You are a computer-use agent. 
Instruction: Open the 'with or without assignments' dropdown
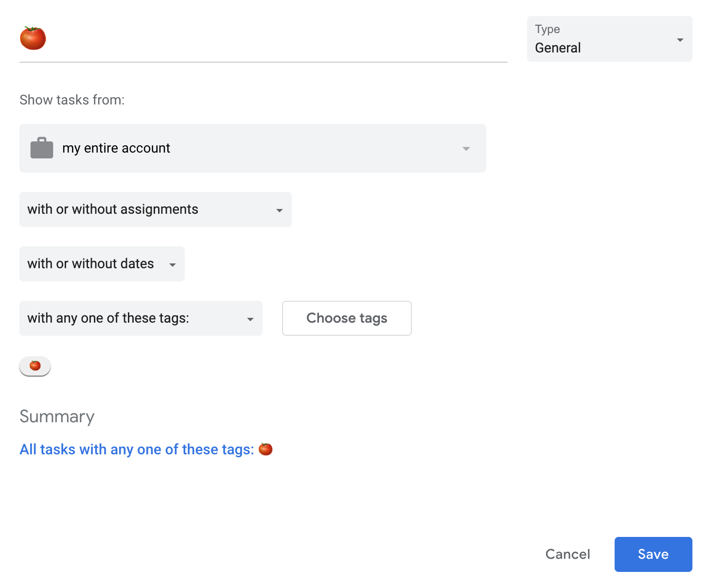pyautogui.click(x=279, y=210)
